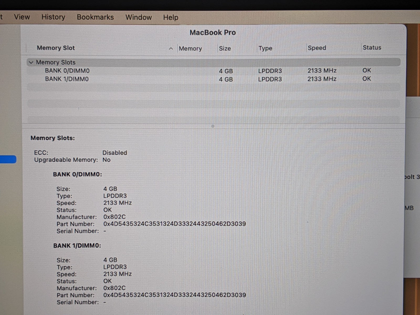420x315 pixels.
Task: Sort the table by Status column
Action: click(372, 48)
